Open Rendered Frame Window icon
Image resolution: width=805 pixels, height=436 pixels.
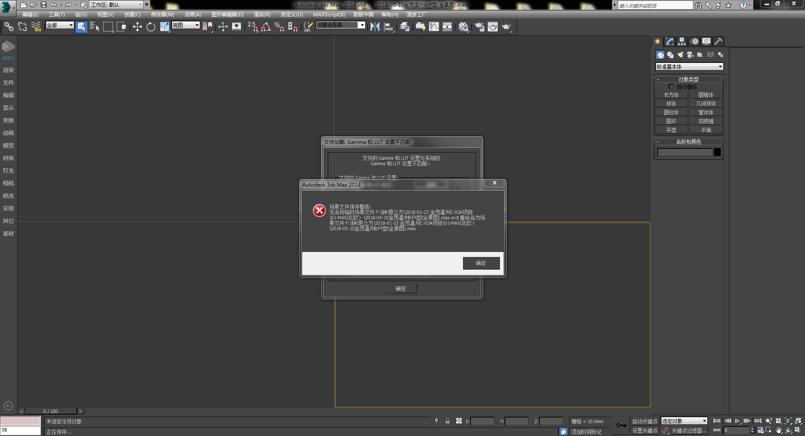point(493,27)
